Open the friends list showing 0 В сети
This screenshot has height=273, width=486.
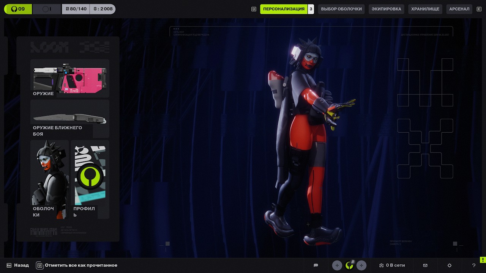(x=392, y=265)
